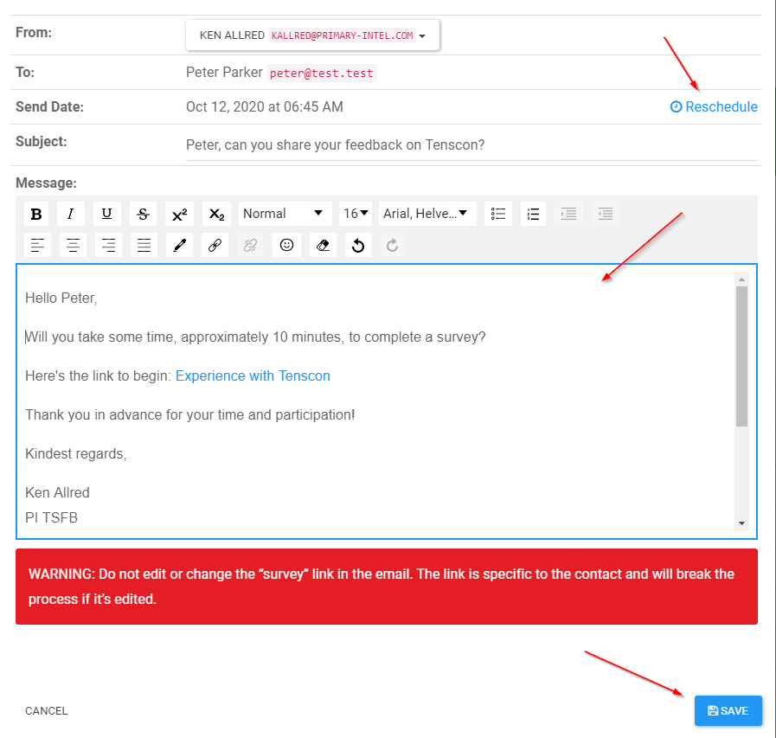Click the text 'Hello Peter,'
The height and width of the screenshot is (738, 776).
(x=61, y=298)
